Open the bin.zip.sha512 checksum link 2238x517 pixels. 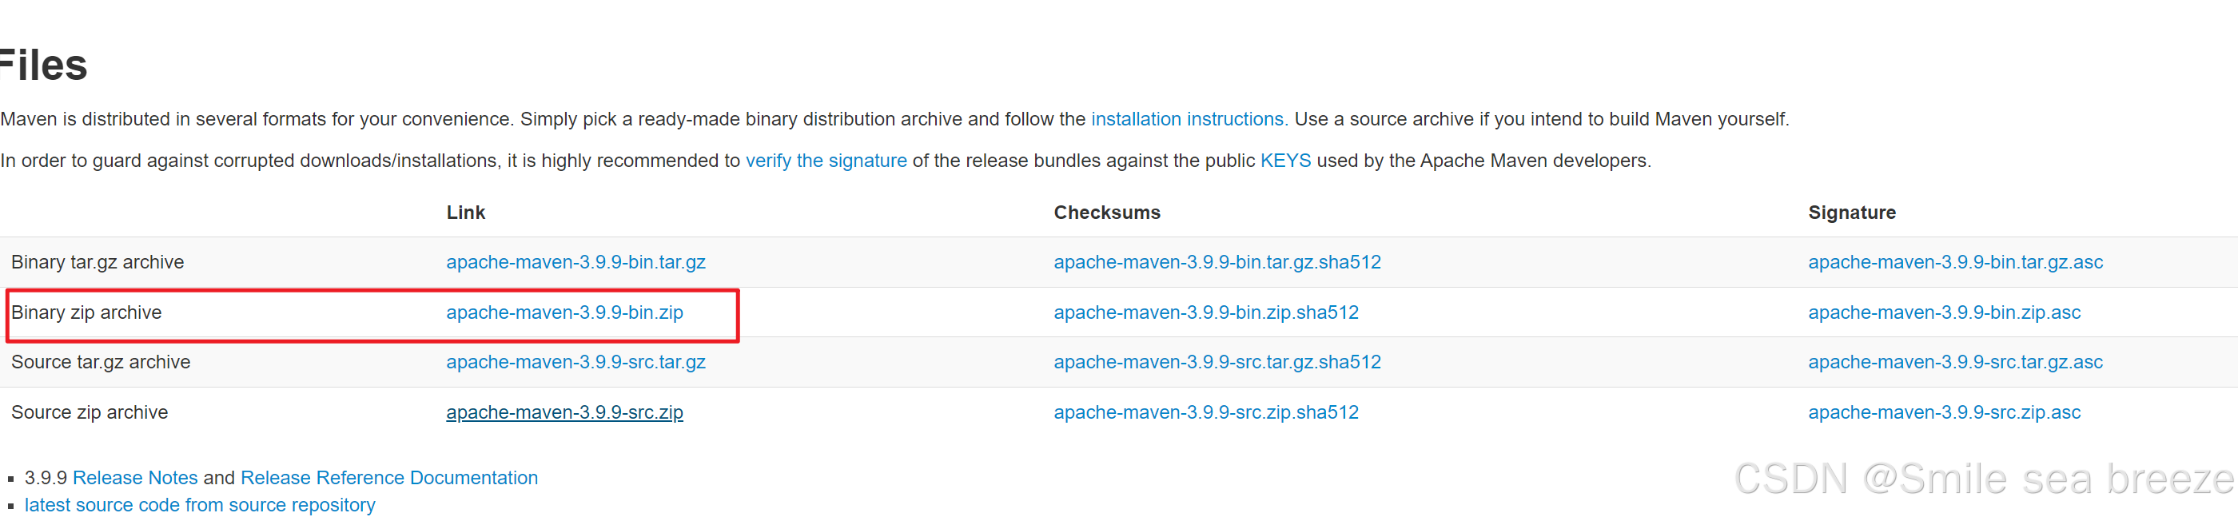coord(1205,312)
